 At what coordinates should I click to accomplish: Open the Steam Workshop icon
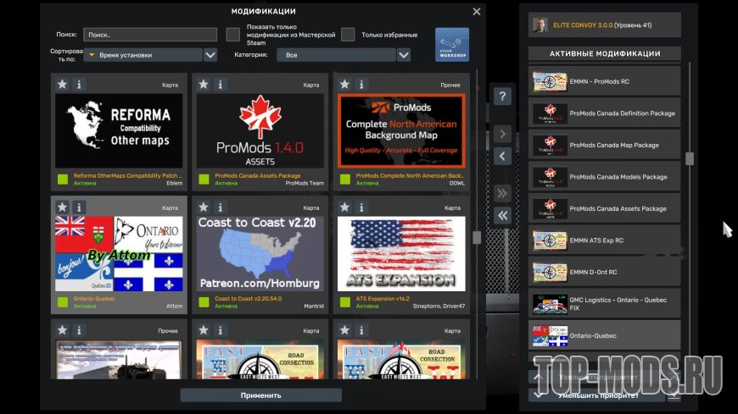tap(451, 44)
